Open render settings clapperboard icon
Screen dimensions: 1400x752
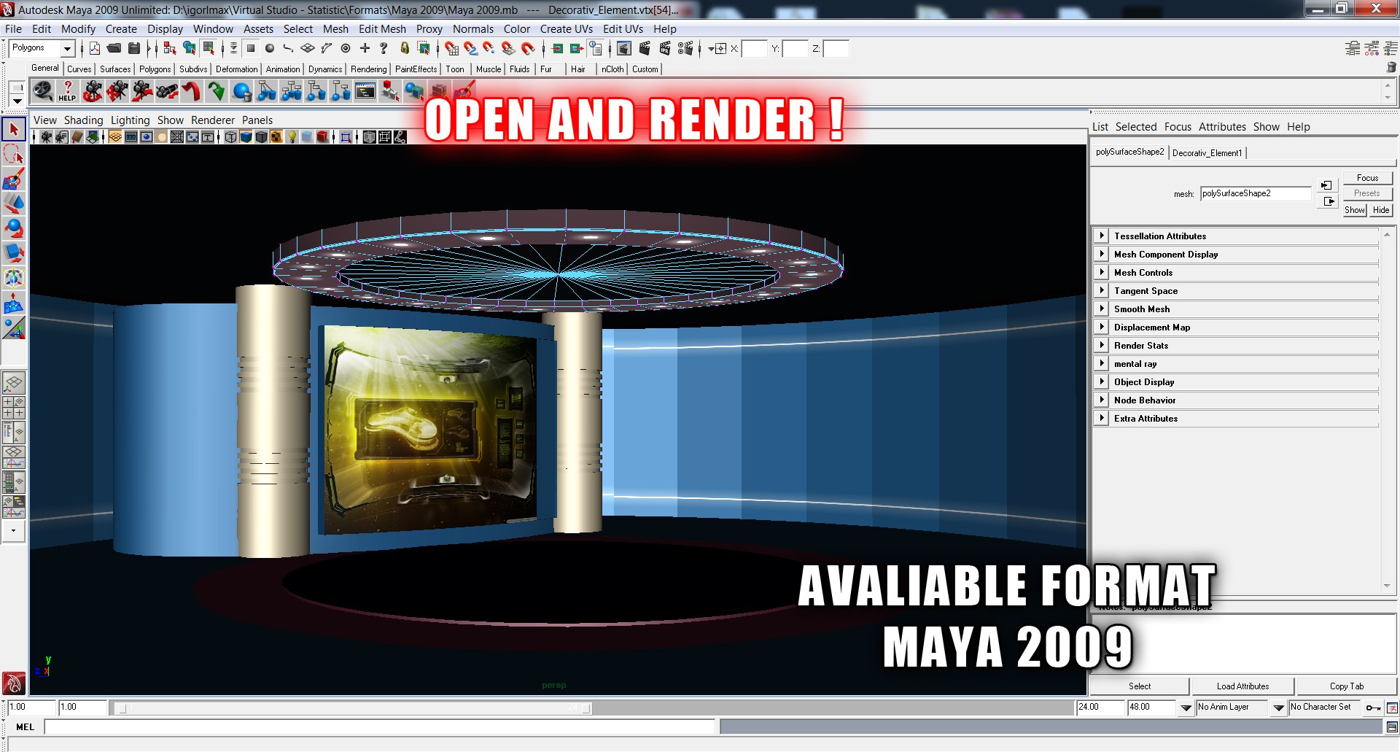685,49
